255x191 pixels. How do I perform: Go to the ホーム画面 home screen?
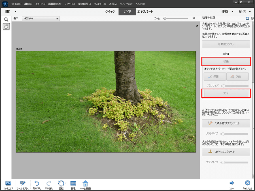pos(85,183)
